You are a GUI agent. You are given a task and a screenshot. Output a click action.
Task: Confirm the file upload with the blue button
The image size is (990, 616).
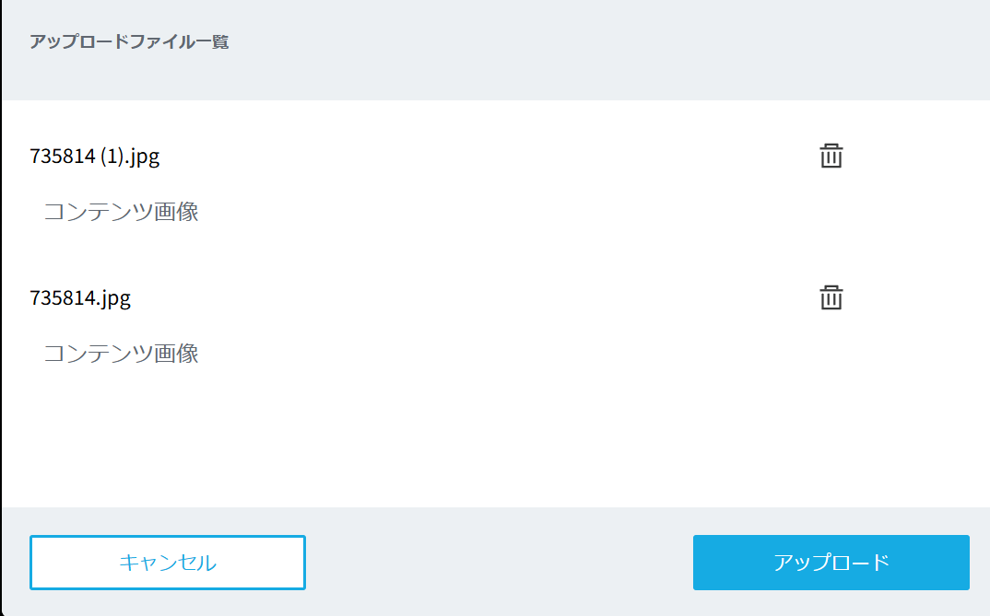click(x=831, y=563)
